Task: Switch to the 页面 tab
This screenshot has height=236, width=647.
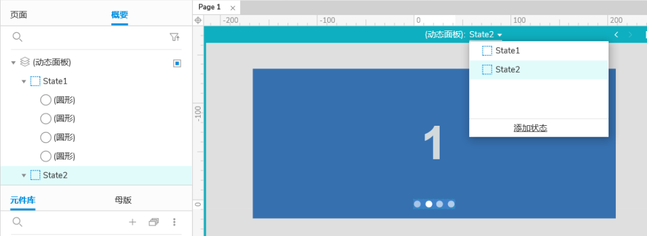Action: click(19, 15)
